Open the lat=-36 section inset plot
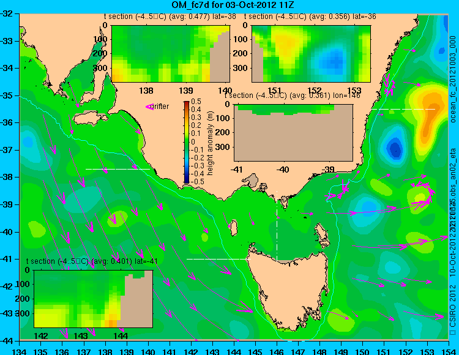This screenshot has width=459, height=355. (311, 54)
